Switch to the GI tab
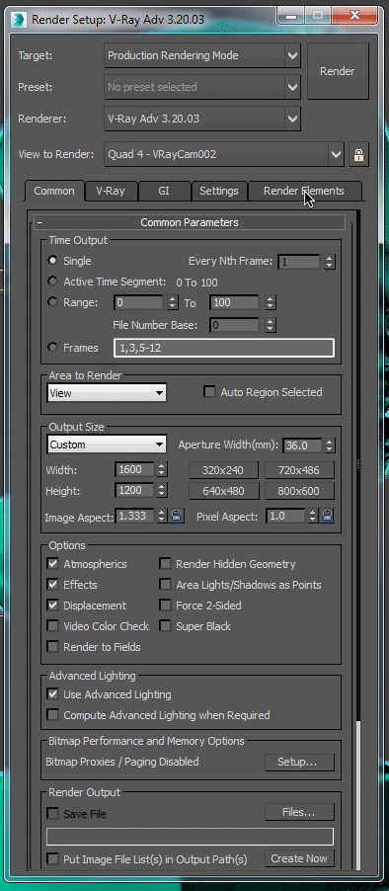Image resolution: width=389 pixels, height=891 pixels. [x=164, y=191]
